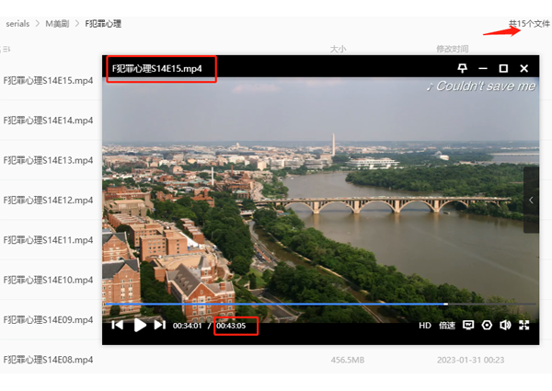Image resolution: width=552 pixels, height=391 pixels.
Task: Mute the video volume
Action: [506, 325]
